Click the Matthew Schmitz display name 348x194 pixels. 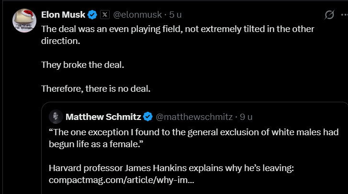tap(102, 117)
